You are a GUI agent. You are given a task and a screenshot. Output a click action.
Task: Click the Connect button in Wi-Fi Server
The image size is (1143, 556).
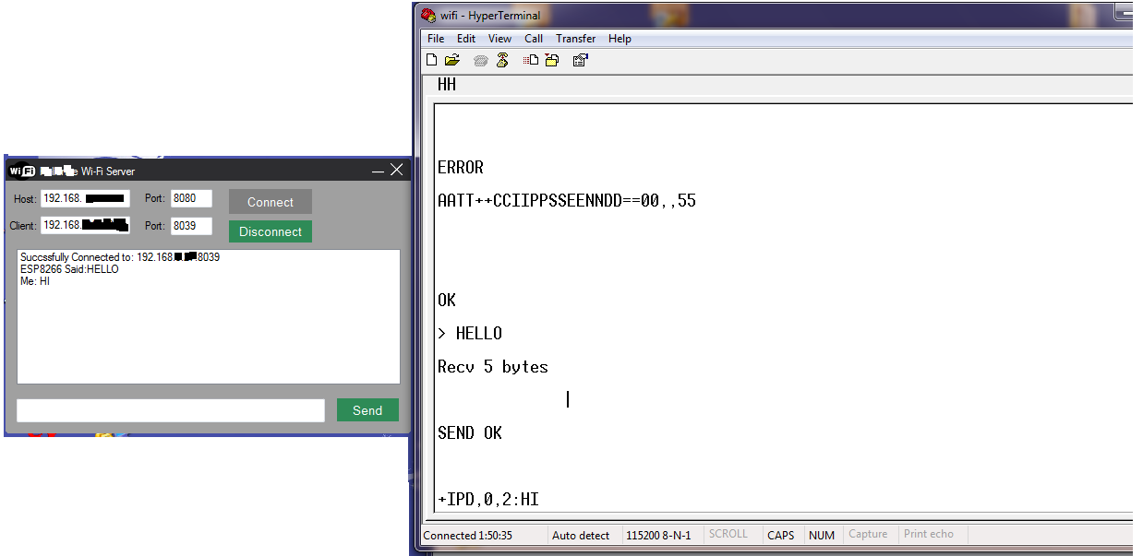coord(271,202)
